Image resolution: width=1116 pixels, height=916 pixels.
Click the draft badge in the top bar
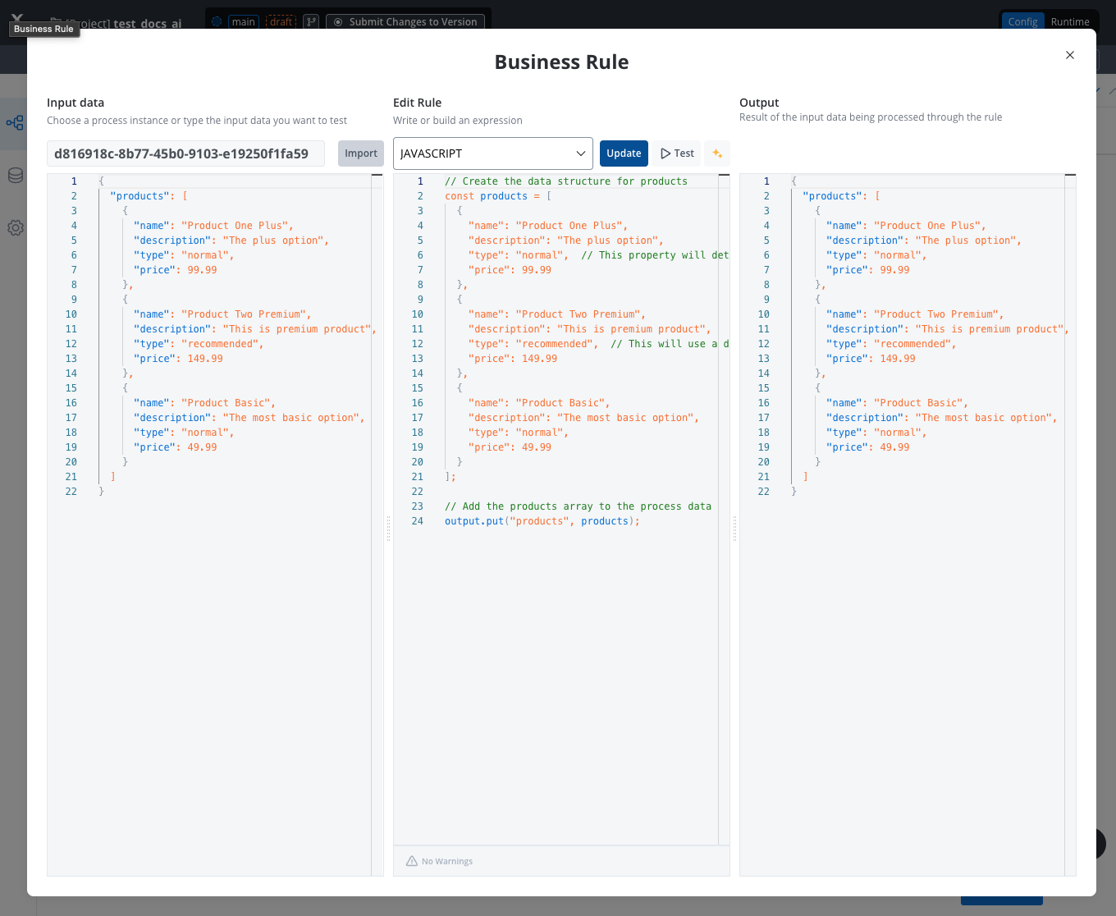[x=281, y=21]
